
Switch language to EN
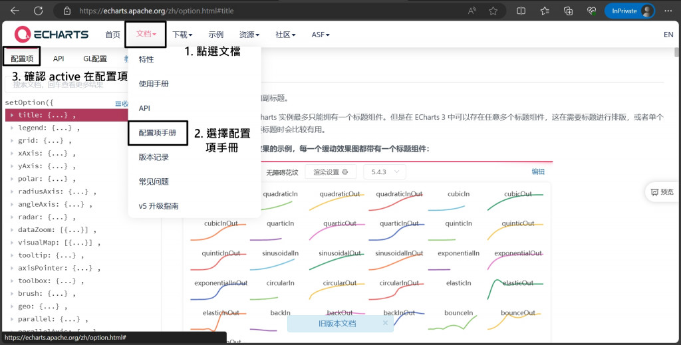click(668, 35)
